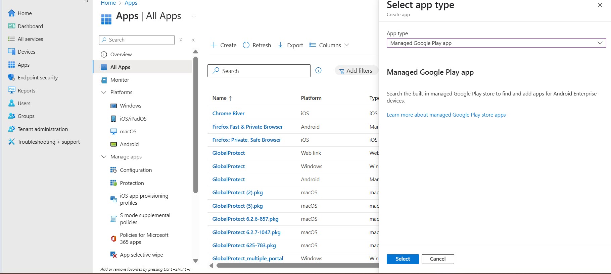Sort the list by the Name column
The image size is (611, 274).
coord(220,98)
